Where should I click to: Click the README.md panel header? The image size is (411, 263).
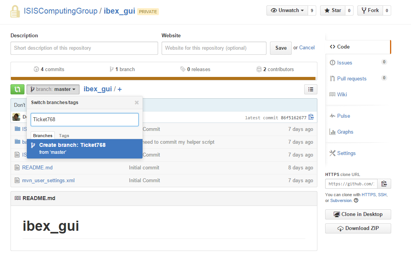[164, 199]
